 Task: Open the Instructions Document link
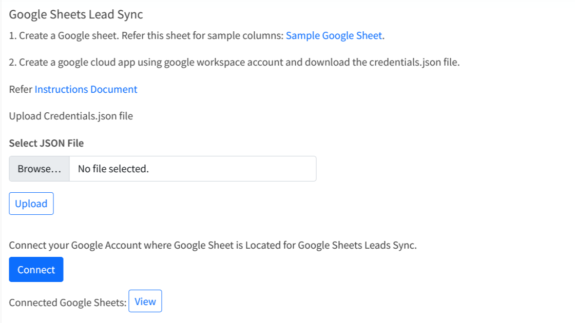86,89
